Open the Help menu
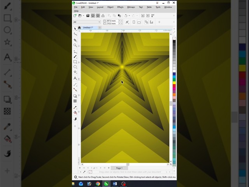This screenshot has height=187, width=249. [x=76, y=11]
